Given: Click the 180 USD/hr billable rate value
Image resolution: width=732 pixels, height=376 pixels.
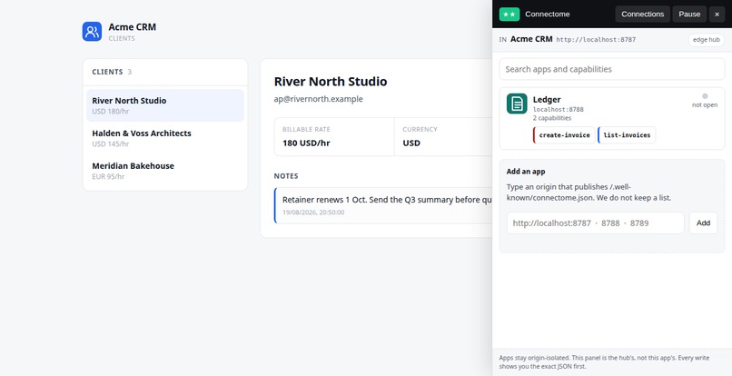Looking at the screenshot, I should point(306,143).
